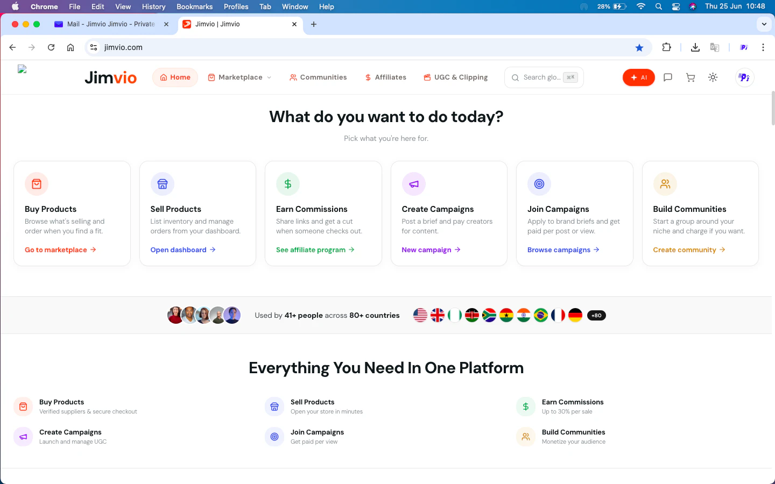The height and width of the screenshot is (484, 775).
Task: Follow the Open dashboard link
Action: pos(183,250)
